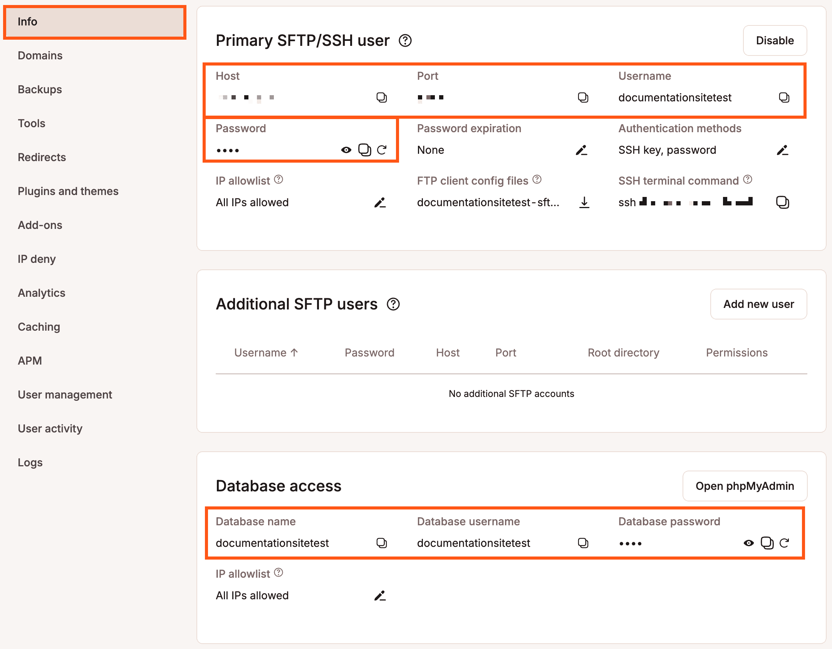The width and height of the screenshot is (832, 649).
Task: Open phpMyAdmin
Action: (x=745, y=486)
